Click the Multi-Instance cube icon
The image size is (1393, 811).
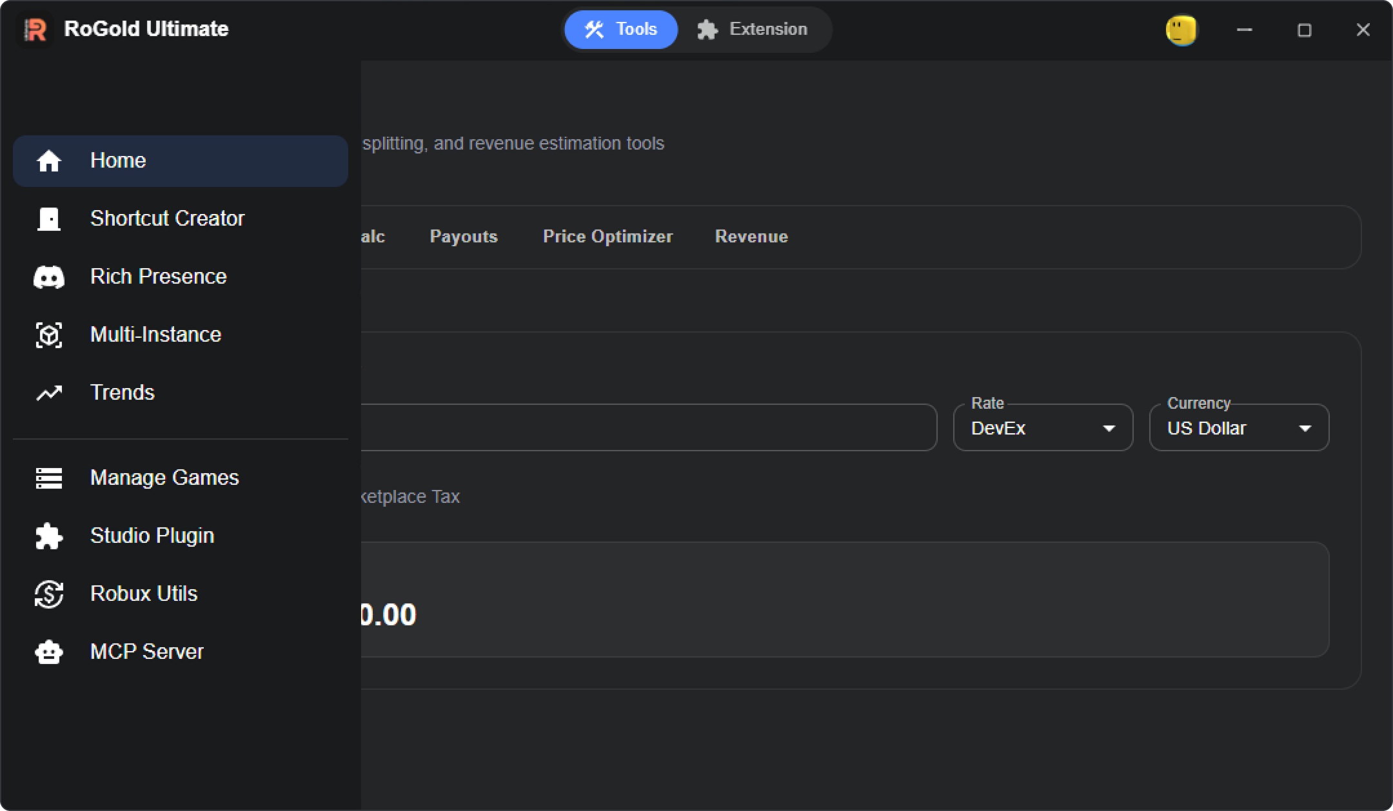coord(49,335)
